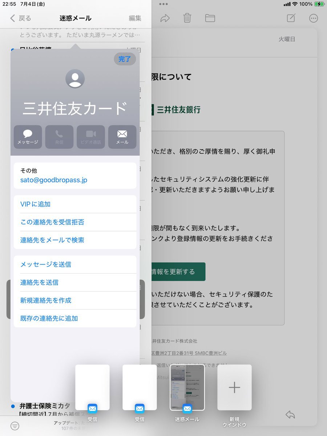This screenshot has width=327, height=436.
Task: Tap the ビデオ通話 video call button
Action: pyautogui.click(x=91, y=137)
